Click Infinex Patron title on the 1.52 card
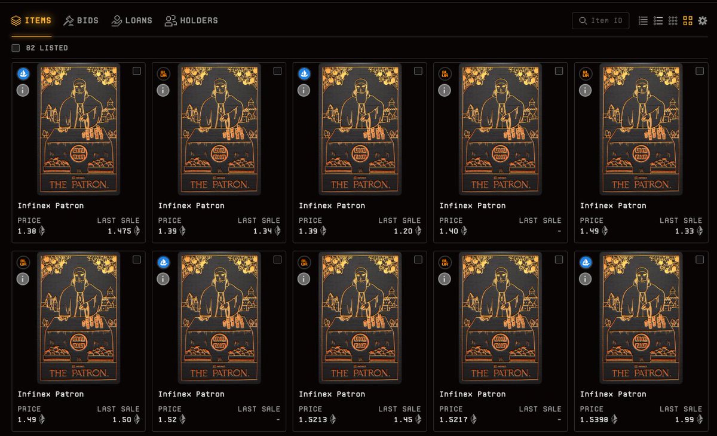 pyautogui.click(x=191, y=394)
